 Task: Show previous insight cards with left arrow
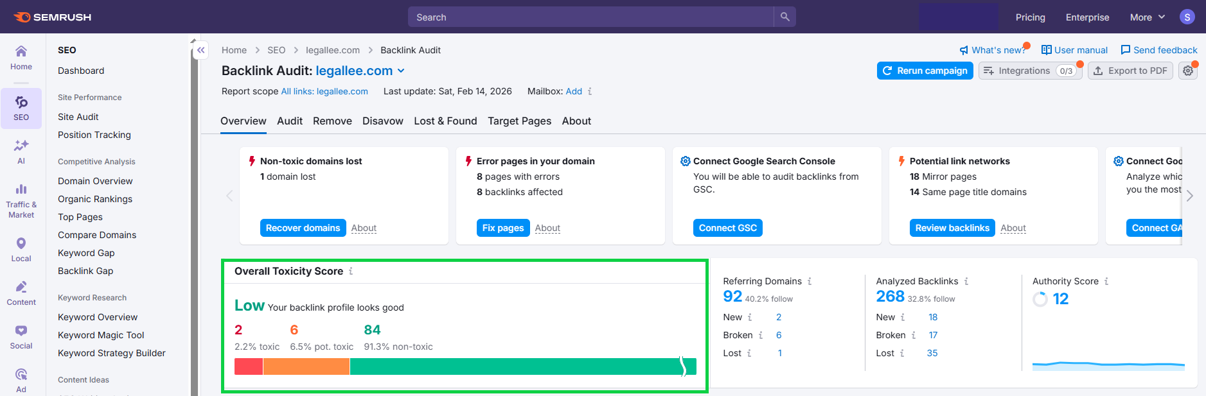pos(229,196)
